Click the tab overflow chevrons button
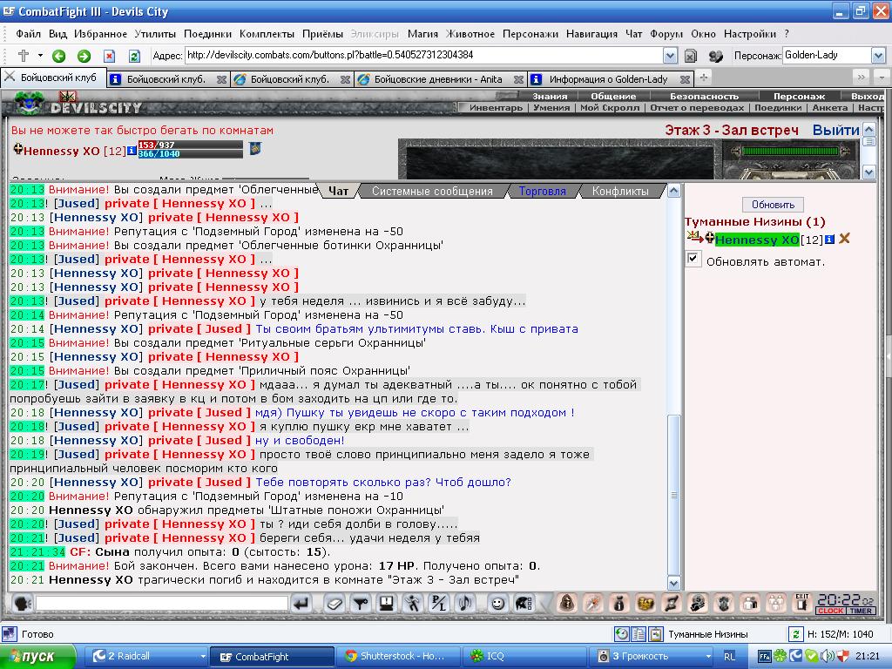Image resolution: width=892 pixels, height=669 pixels. 862,78
